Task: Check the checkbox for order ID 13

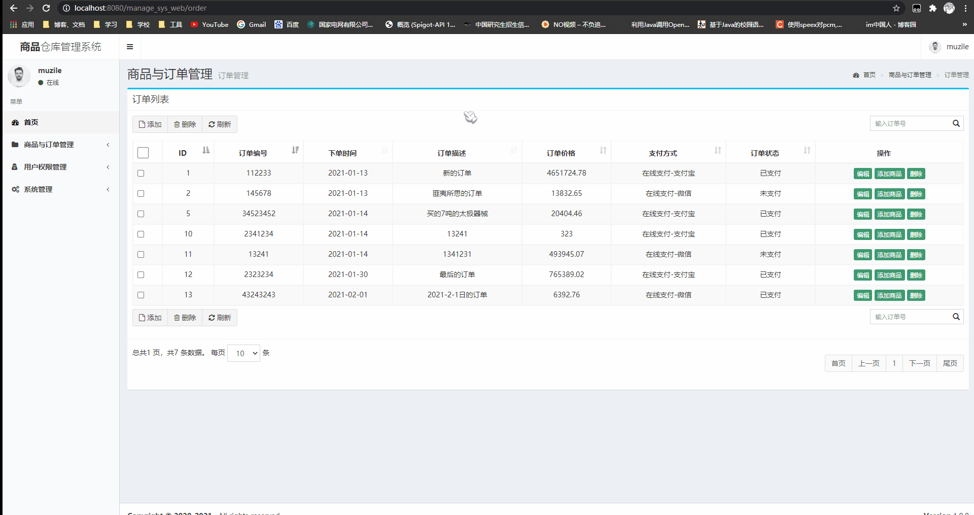Action: tap(141, 295)
